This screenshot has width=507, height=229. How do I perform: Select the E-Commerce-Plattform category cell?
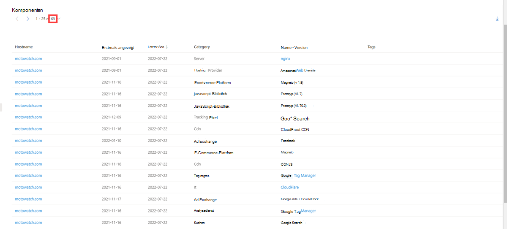click(x=214, y=153)
